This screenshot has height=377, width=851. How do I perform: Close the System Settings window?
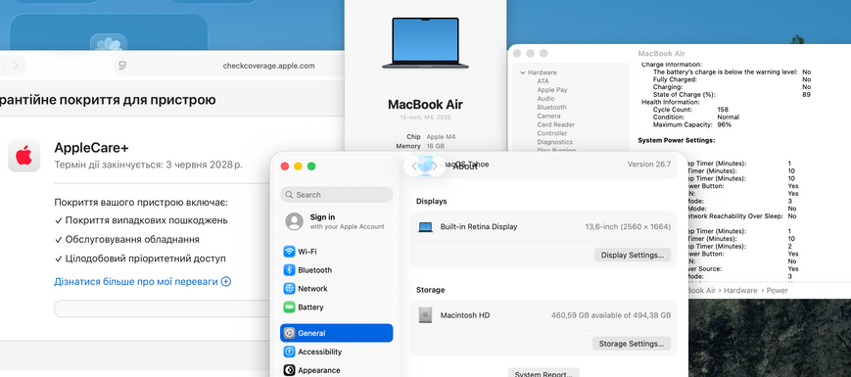tap(285, 166)
